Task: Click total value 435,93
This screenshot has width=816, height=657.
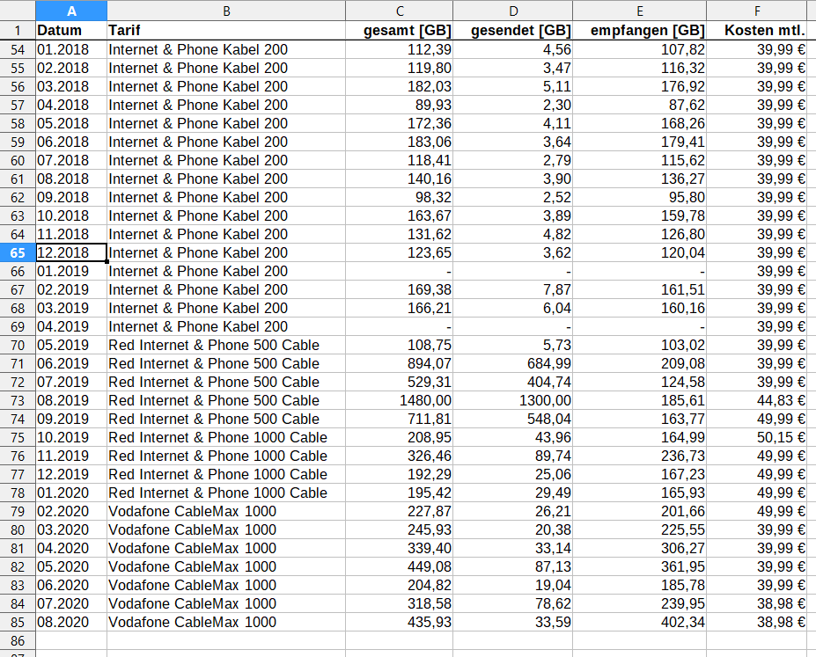Action: point(399,622)
